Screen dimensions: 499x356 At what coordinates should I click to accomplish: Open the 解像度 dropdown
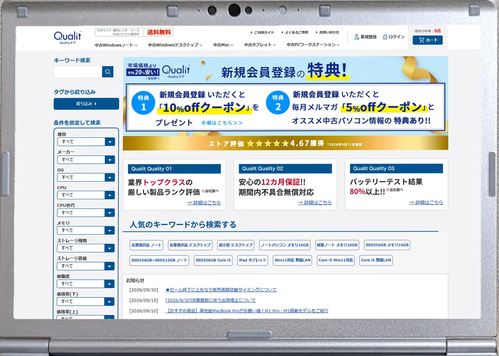(86, 284)
